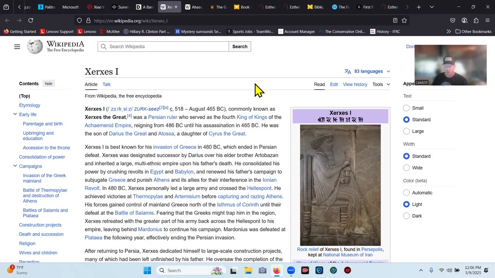Select Automatic color mode
495x278 pixels.
coord(406,193)
